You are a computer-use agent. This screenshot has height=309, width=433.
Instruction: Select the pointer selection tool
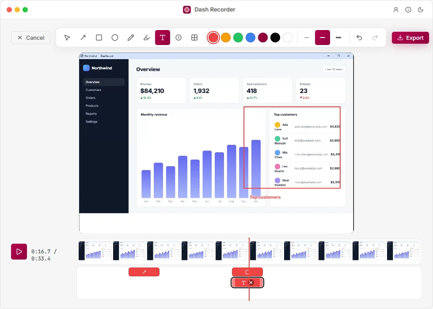tap(67, 38)
